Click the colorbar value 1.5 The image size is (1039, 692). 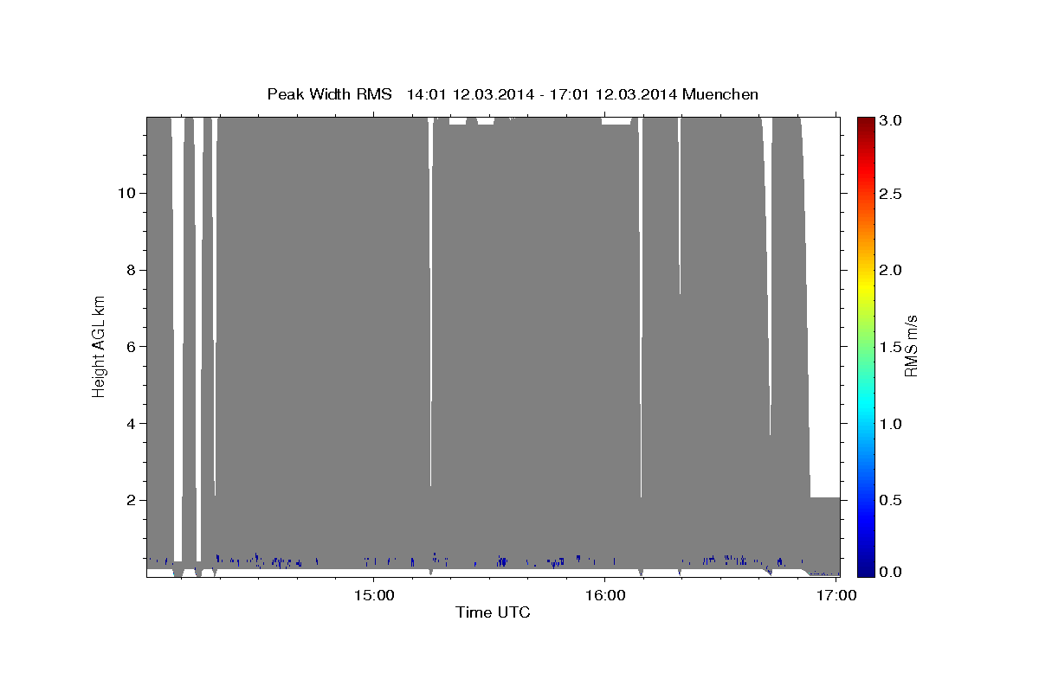[892, 347]
